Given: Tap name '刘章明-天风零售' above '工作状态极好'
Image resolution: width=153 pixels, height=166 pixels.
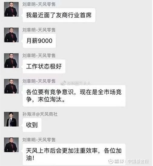Looking at the screenshot, I should 39,55.
